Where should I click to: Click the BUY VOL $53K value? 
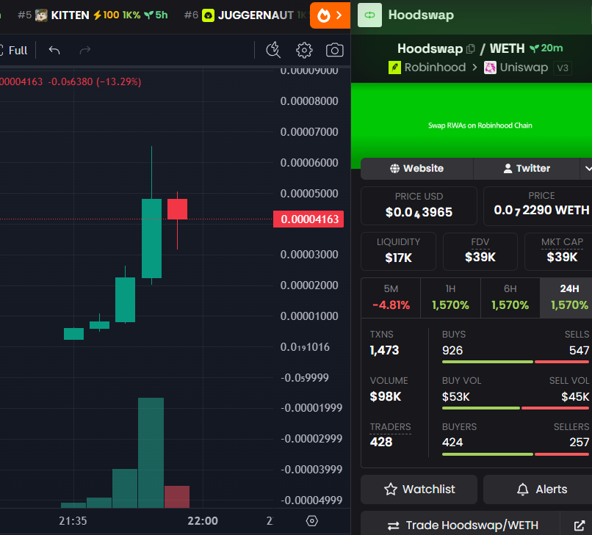456,397
